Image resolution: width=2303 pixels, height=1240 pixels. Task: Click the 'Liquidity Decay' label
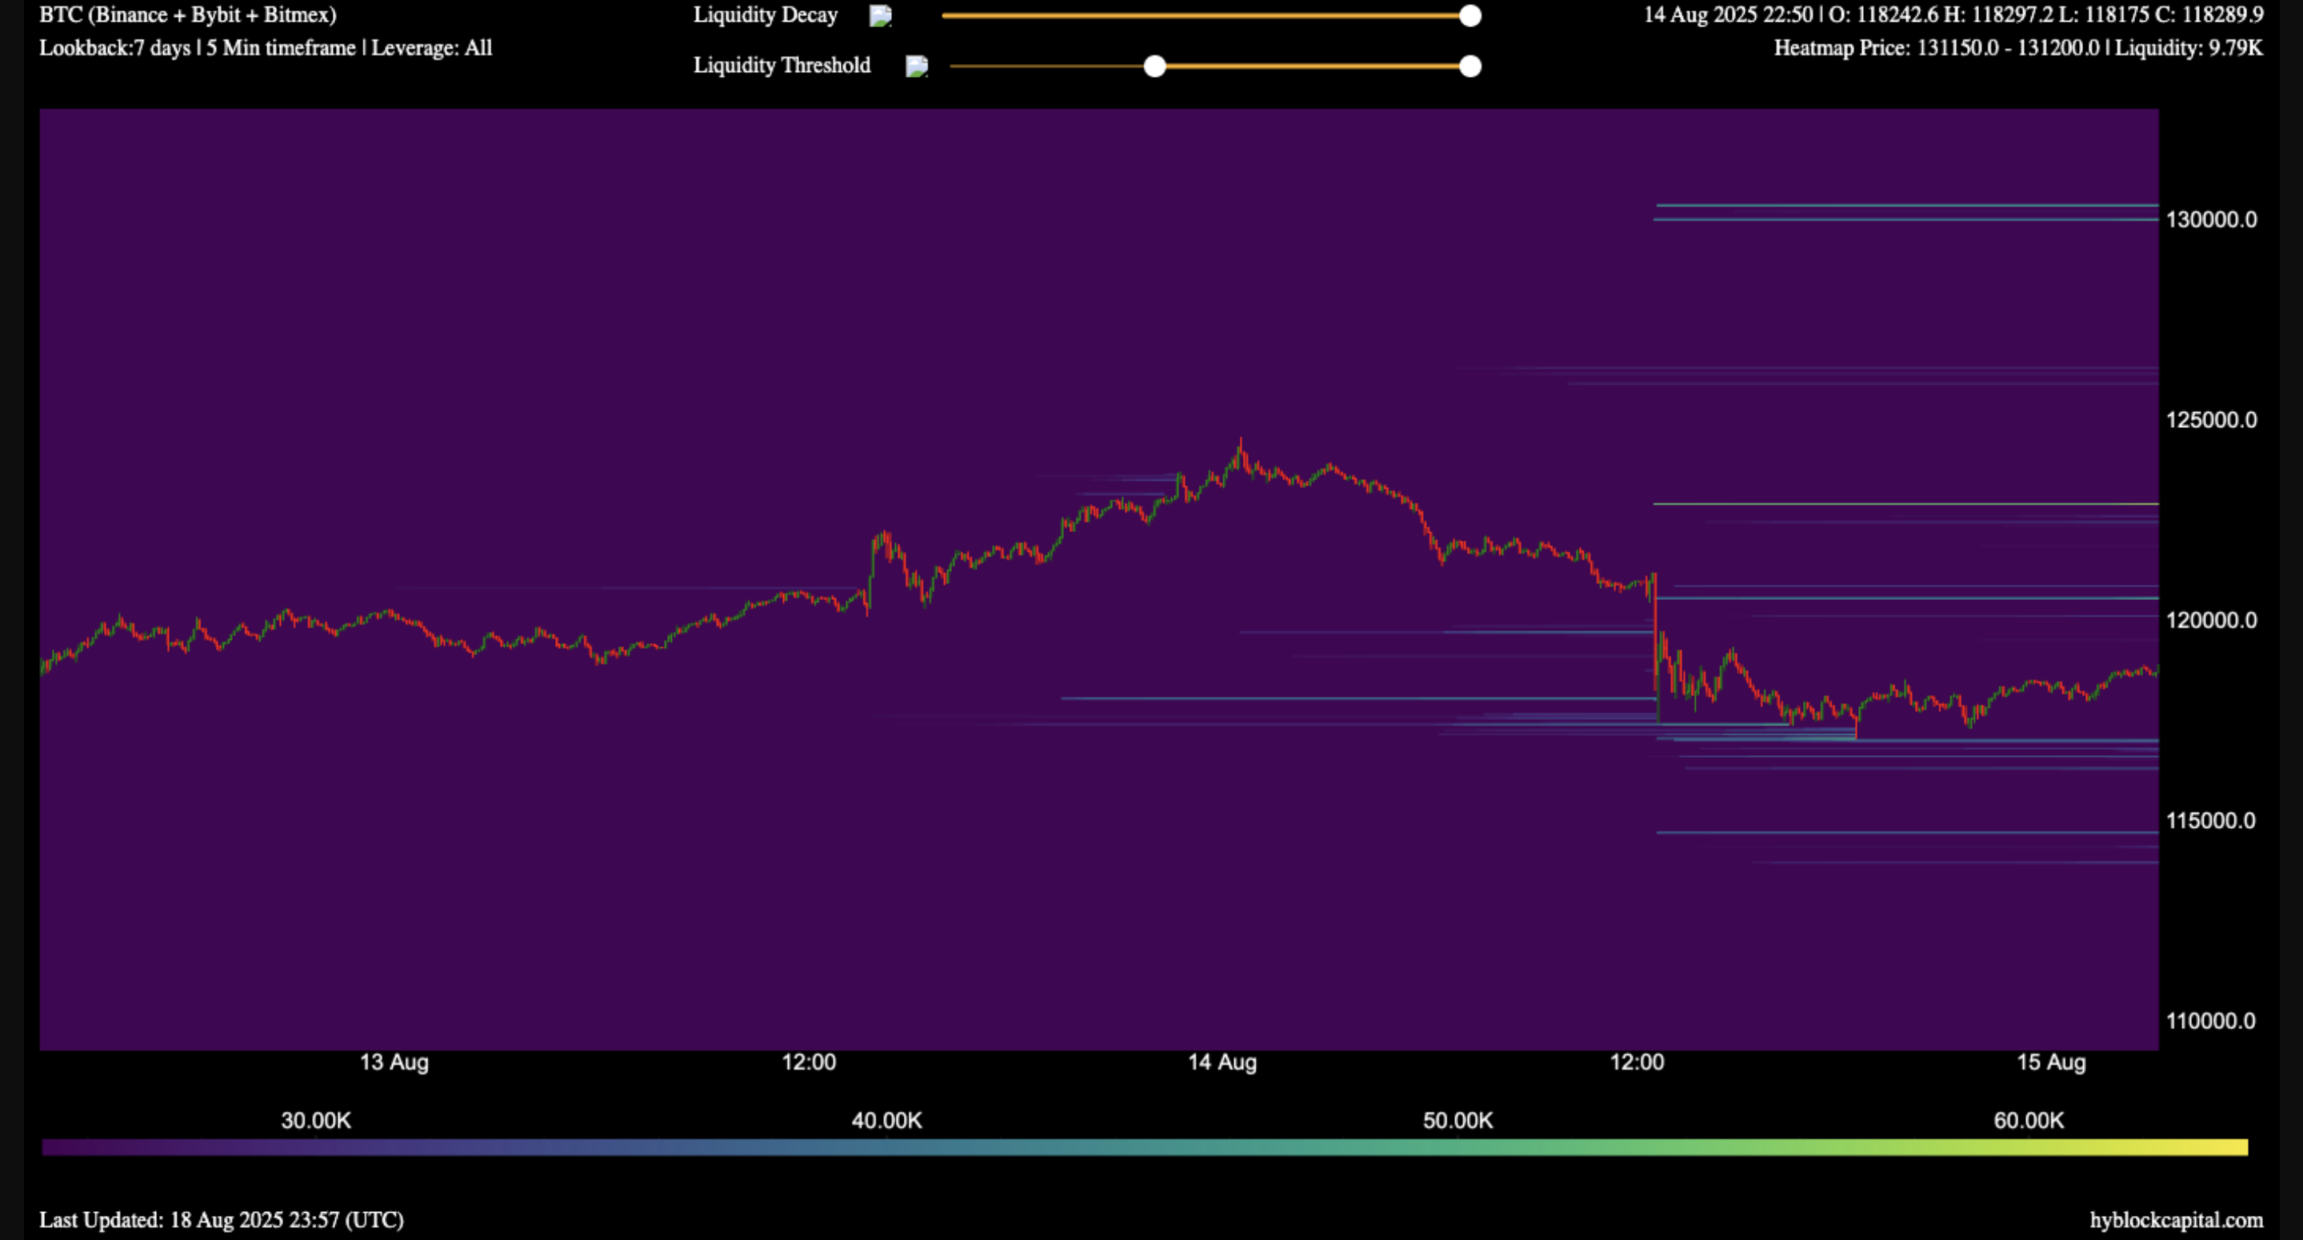point(766,15)
